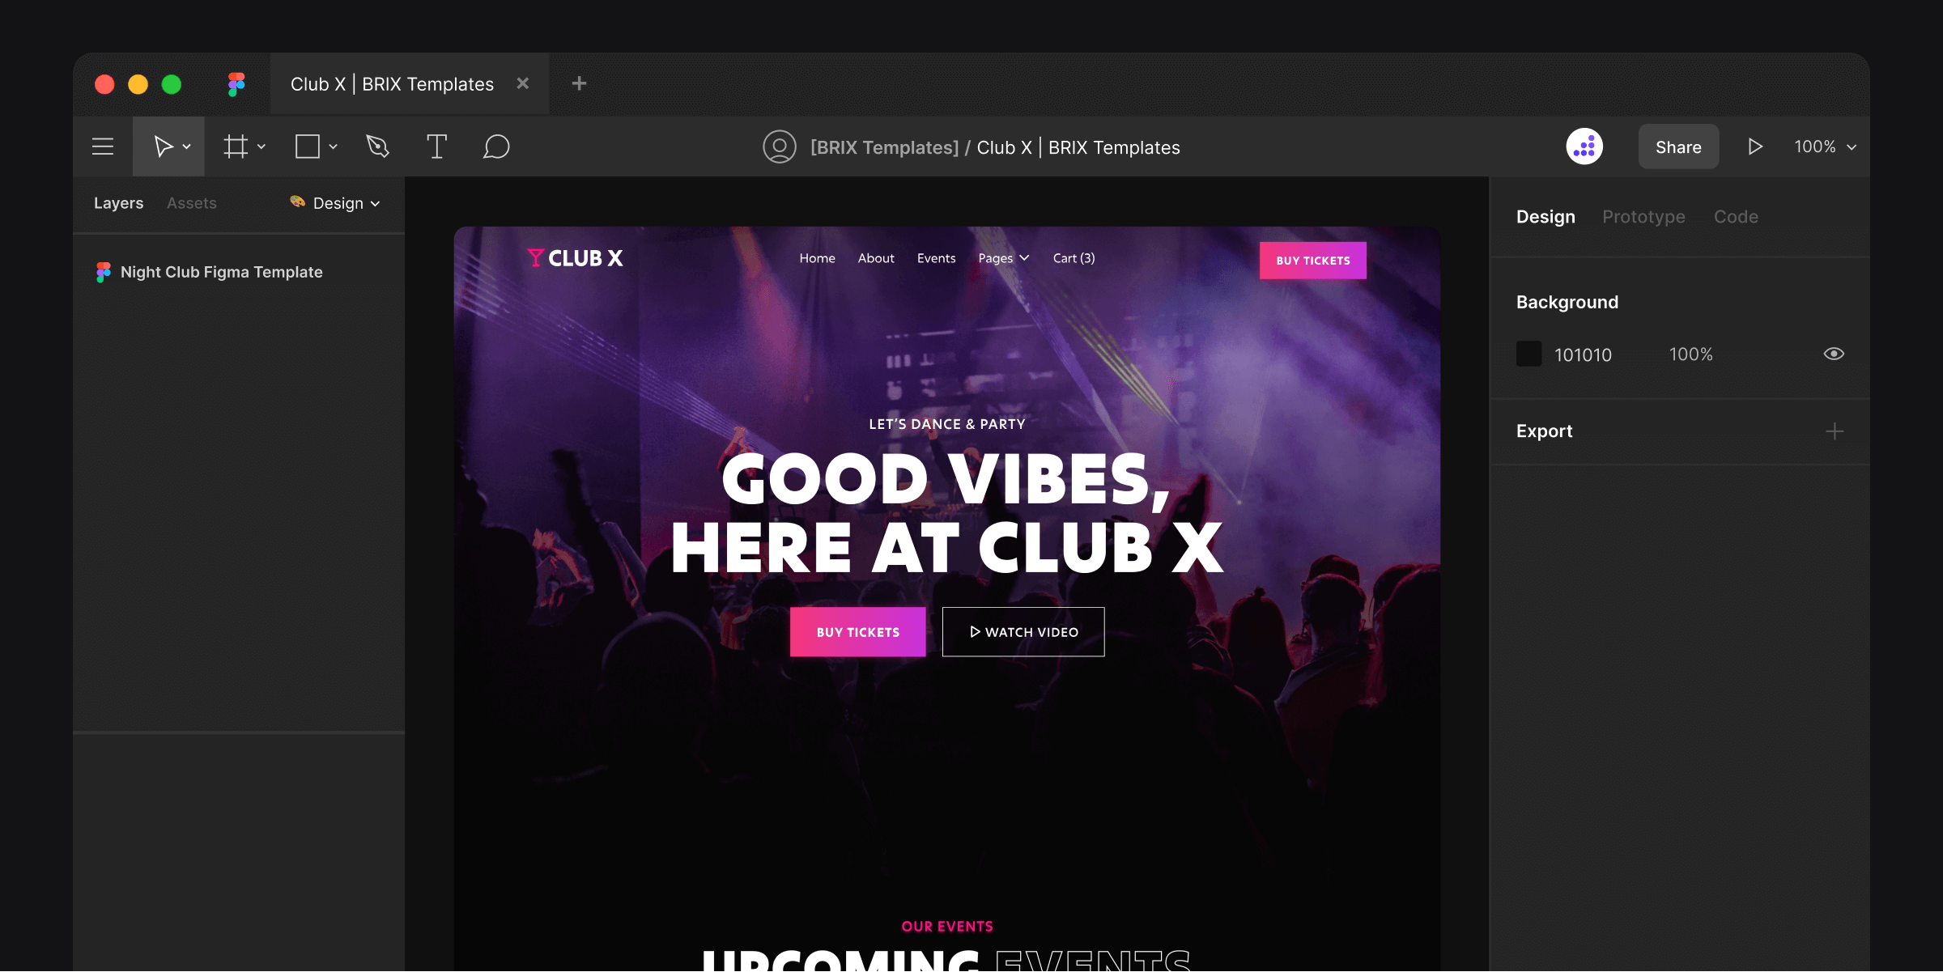Screen dimensions: 1943x972
Task: Click the Night Club Figma Template layer
Action: (221, 271)
